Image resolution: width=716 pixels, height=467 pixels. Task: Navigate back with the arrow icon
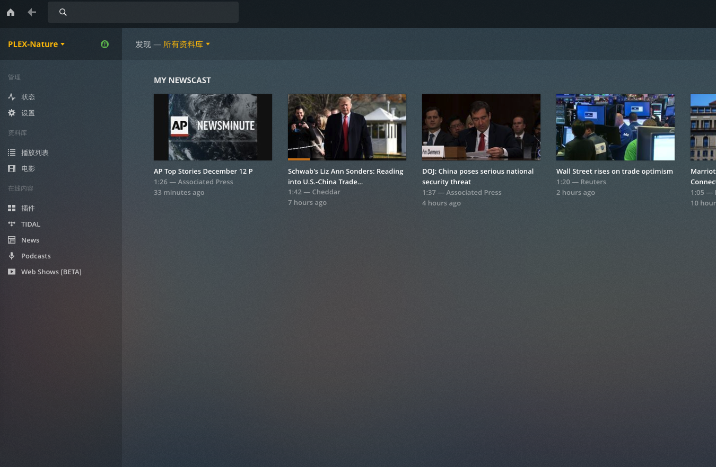tap(32, 12)
